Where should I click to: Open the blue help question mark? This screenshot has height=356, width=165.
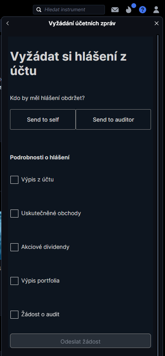[143, 10]
